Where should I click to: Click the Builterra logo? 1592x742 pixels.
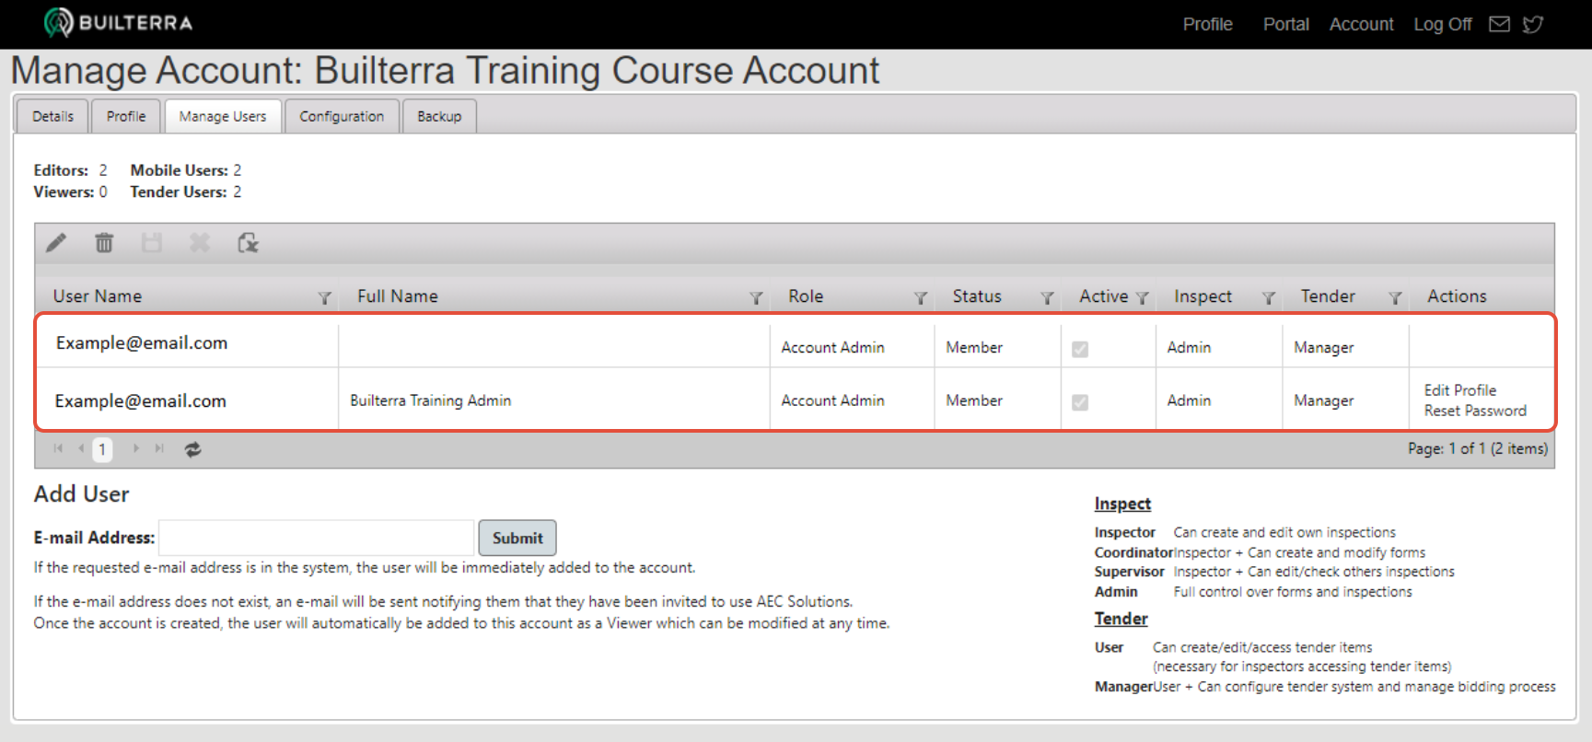tap(118, 22)
